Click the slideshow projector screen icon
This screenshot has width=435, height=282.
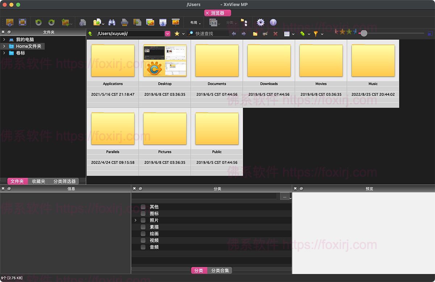coord(175,22)
